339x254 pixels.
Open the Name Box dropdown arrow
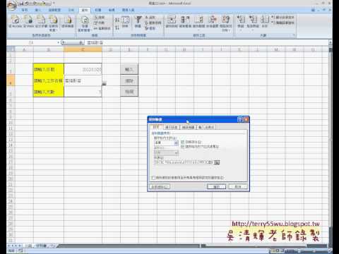tap(59, 42)
